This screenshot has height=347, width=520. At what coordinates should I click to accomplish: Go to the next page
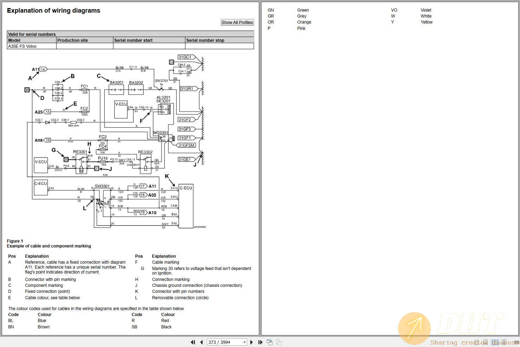pyautogui.click(x=251, y=342)
